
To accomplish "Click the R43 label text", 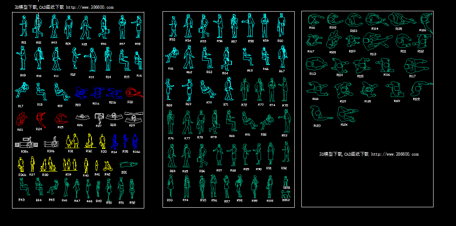I will tap(22, 200).
